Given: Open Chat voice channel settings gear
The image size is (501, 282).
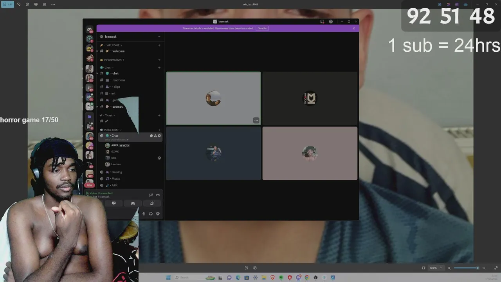Looking at the screenshot, I should click(x=159, y=136).
